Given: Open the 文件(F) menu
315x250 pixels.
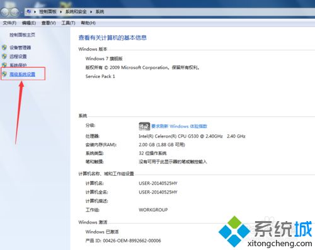Looking at the screenshot, I should tap(9, 23).
